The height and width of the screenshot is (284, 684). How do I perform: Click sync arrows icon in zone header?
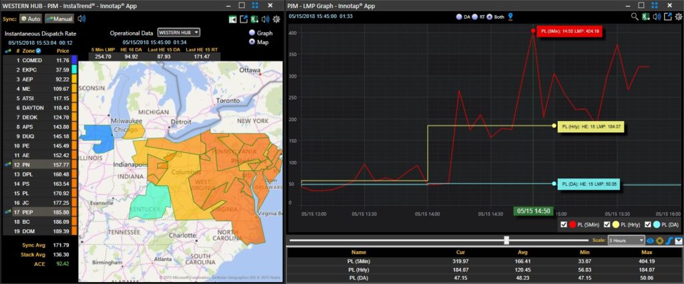(x=8, y=51)
